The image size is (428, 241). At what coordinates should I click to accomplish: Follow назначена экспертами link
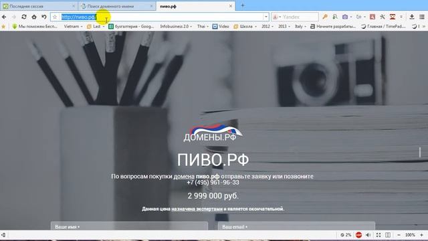coord(197,209)
